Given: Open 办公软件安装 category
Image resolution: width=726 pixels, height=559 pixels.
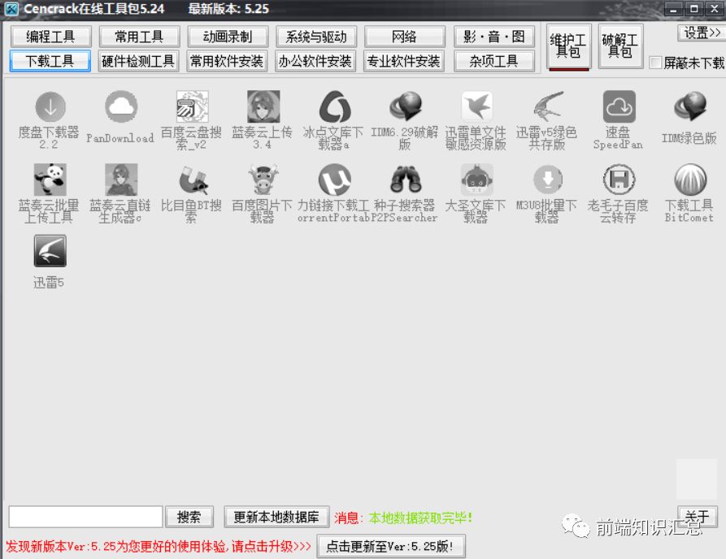Looking at the screenshot, I should coord(315,61).
